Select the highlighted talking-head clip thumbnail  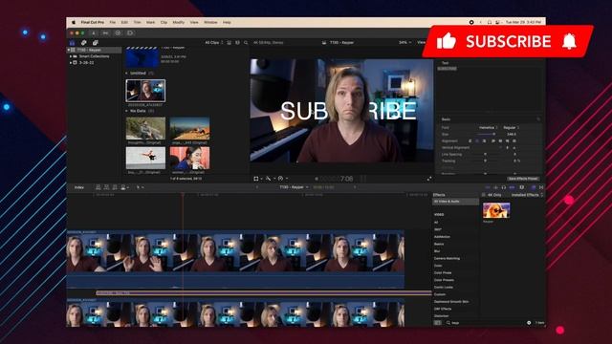[145, 91]
